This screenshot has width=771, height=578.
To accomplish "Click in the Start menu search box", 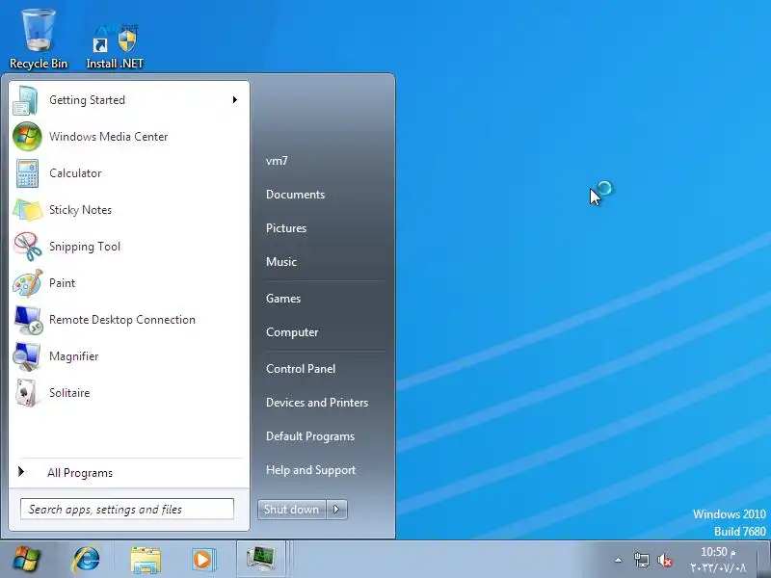I will coord(127,509).
